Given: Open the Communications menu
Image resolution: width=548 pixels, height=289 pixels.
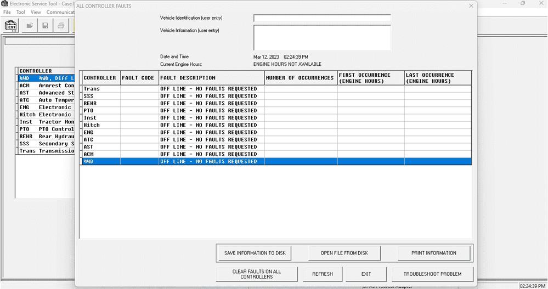Looking at the screenshot, I should [x=60, y=12].
